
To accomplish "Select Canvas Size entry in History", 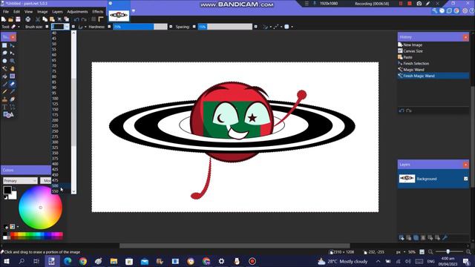I will click(413, 51).
